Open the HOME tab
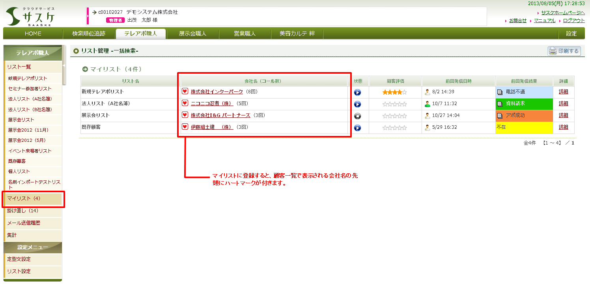The width and height of the screenshot is (590, 288). (33, 33)
